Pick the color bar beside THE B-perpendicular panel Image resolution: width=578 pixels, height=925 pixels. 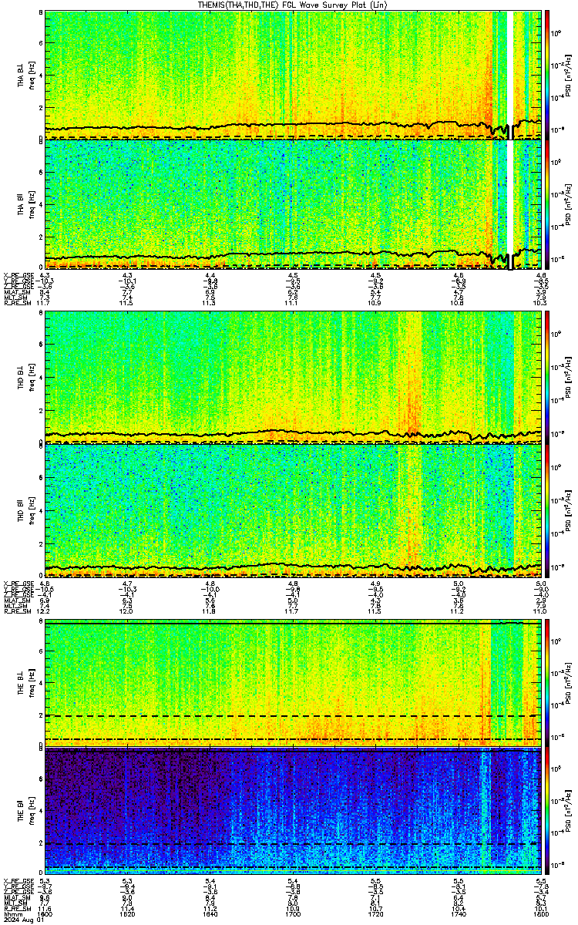click(x=548, y=681)
